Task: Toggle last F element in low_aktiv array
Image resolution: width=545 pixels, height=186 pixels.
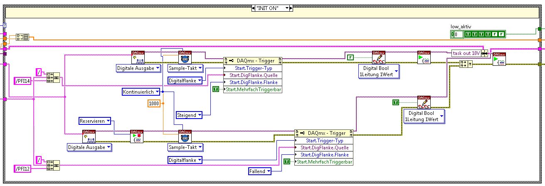Action: [x=501, y=35]
